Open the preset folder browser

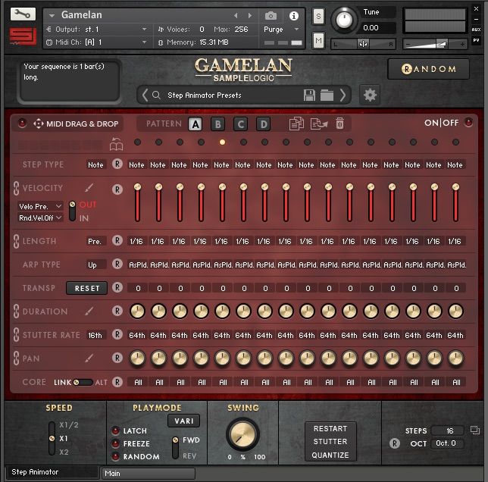click(327, 95)
